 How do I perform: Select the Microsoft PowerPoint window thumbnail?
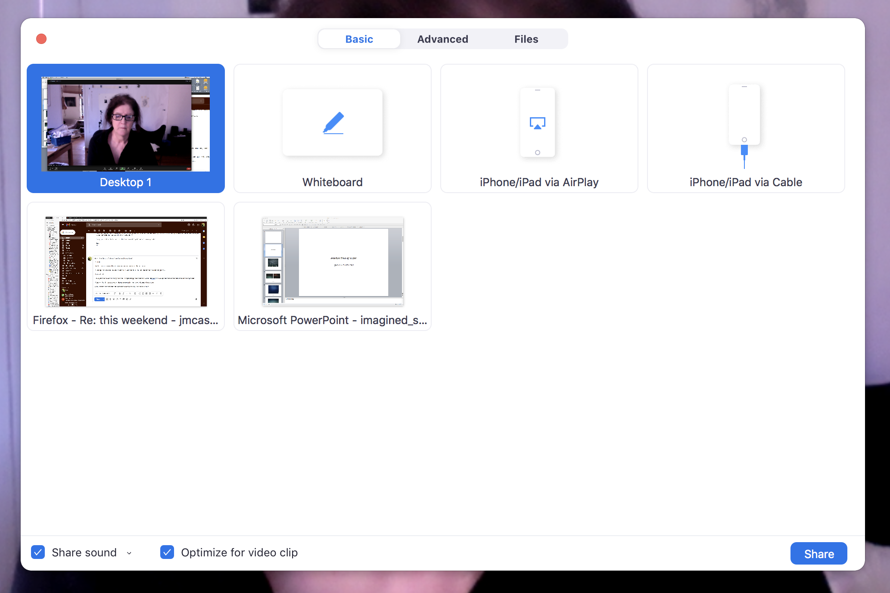[333, 262]
